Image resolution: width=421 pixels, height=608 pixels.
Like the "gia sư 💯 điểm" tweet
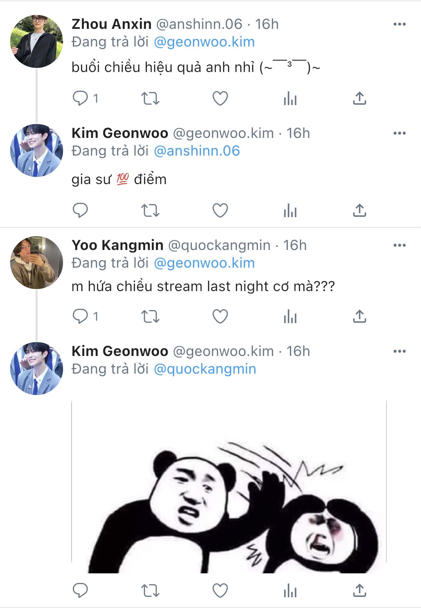[x=220, y=211]
